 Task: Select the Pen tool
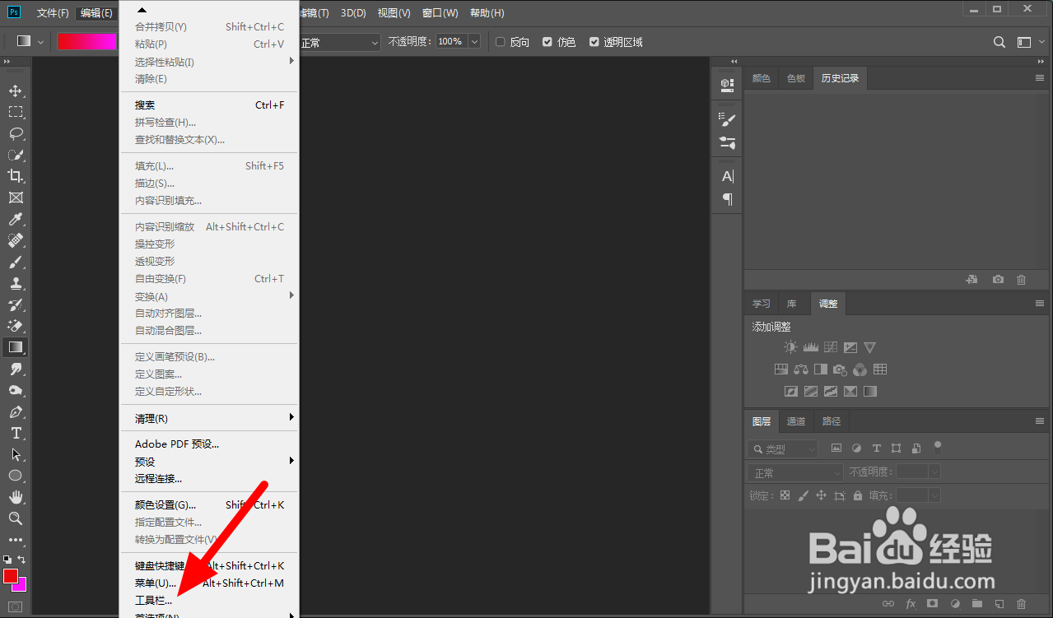point(16,411)
